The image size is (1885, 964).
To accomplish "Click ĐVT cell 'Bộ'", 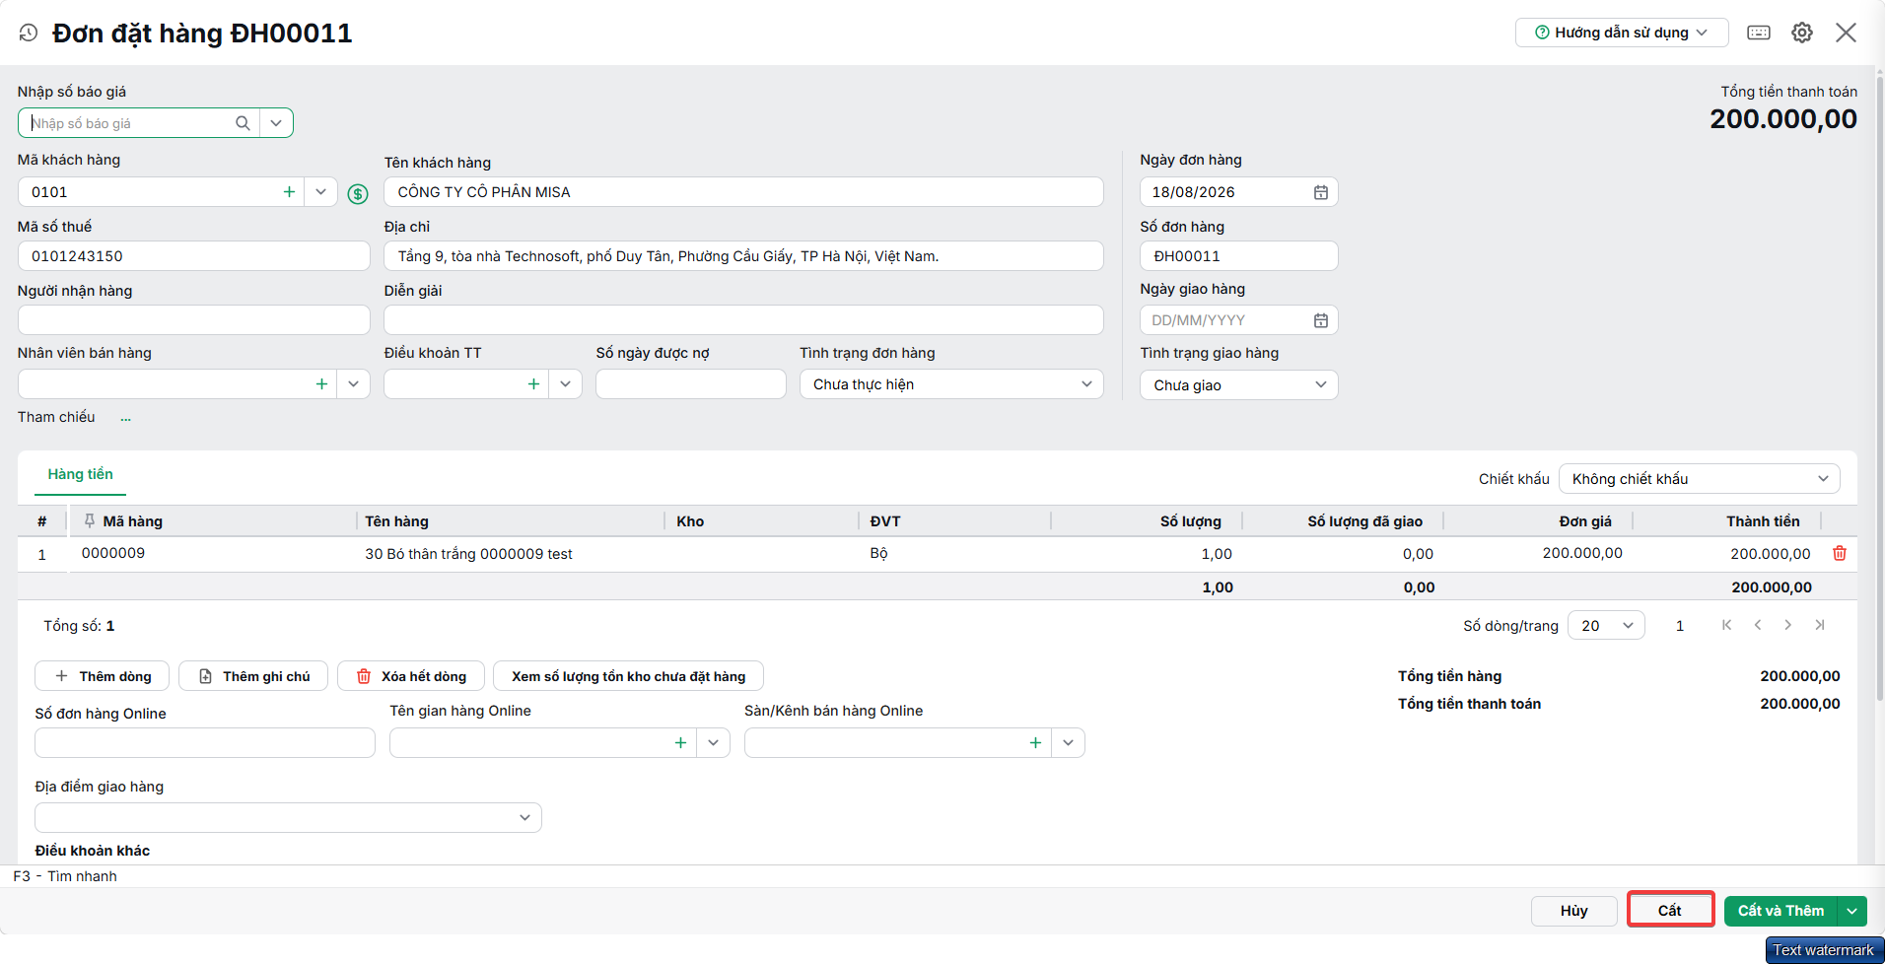I will (x=878, y=554).
